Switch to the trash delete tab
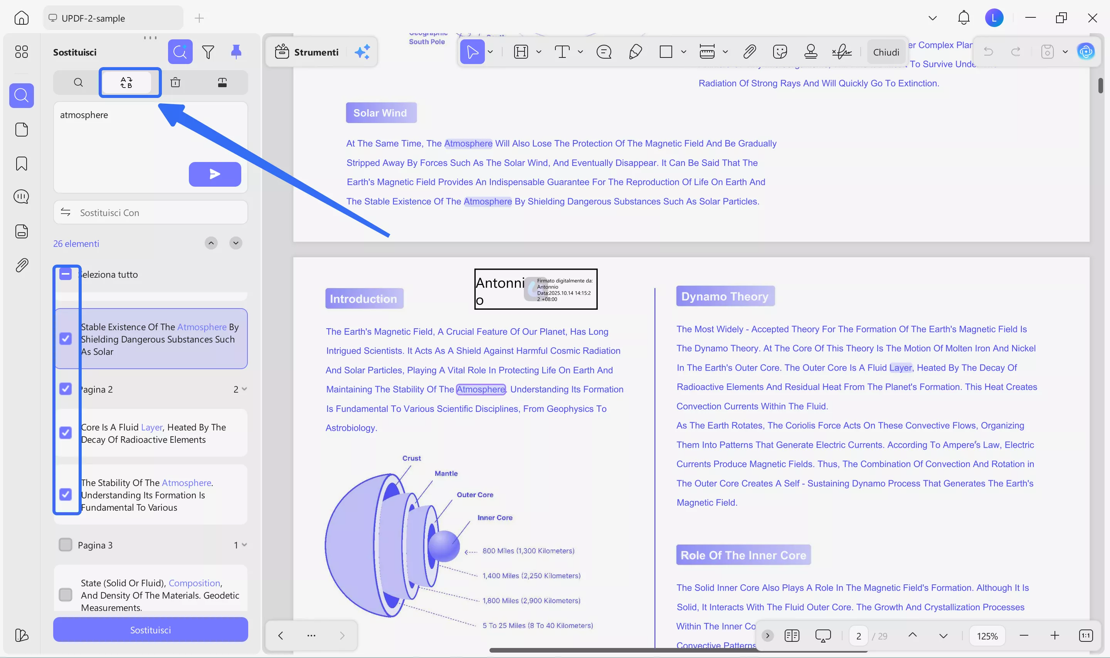The height and width of the screenshot is (658, 1110). 175,83
